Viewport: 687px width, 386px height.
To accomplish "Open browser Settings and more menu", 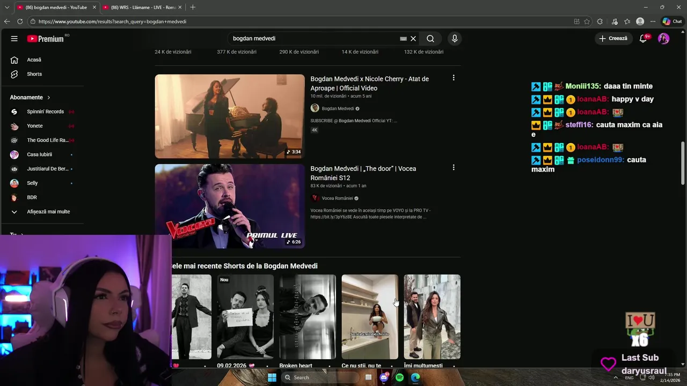I will 653,21.
